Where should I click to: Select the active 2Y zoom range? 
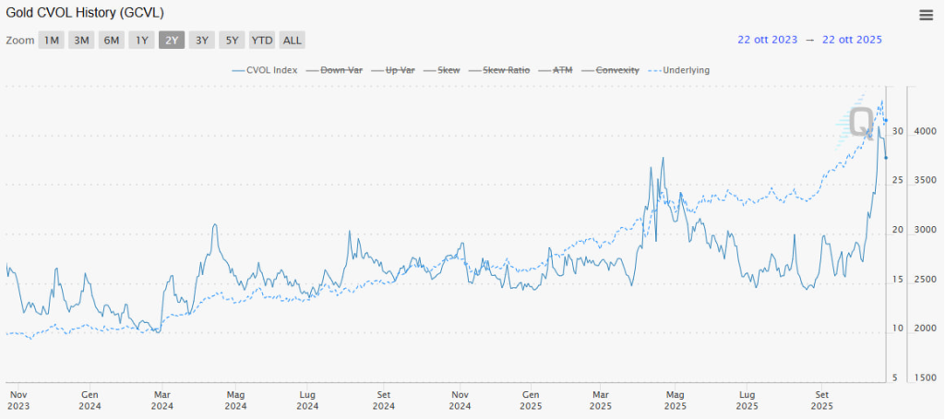pyautogui.click(x=172, y=40)
